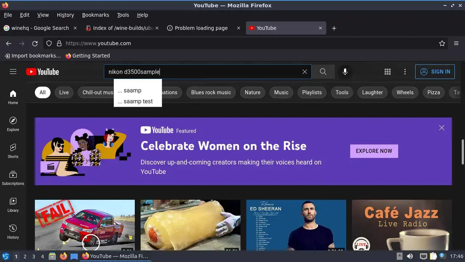
Task: Switch to the Problem loading page tab
Action: point(201,28)
